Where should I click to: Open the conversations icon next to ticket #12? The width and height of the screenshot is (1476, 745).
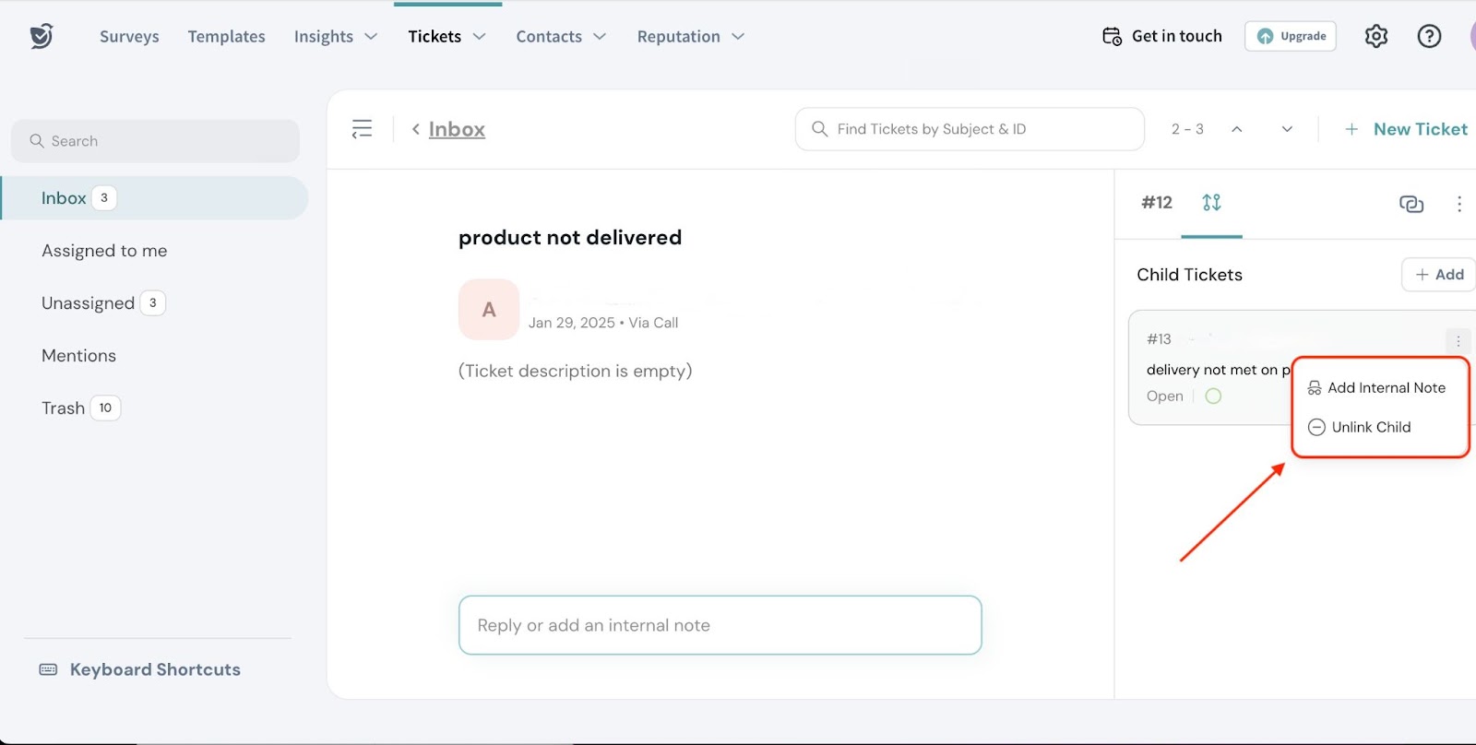1411,204
